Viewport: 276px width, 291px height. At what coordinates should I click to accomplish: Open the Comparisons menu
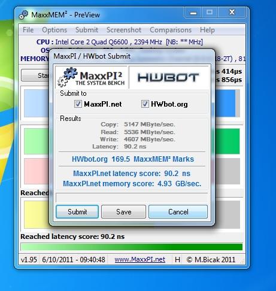pyautogui.click(x=171, y=30)
